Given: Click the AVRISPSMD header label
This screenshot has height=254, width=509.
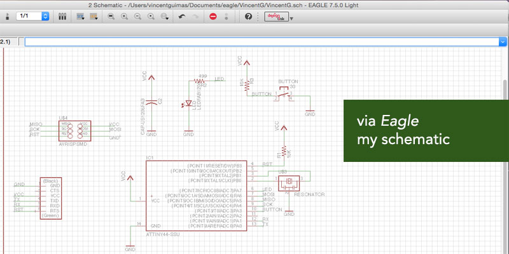Looking at the screenshot, I should click(x=73, y=144).
